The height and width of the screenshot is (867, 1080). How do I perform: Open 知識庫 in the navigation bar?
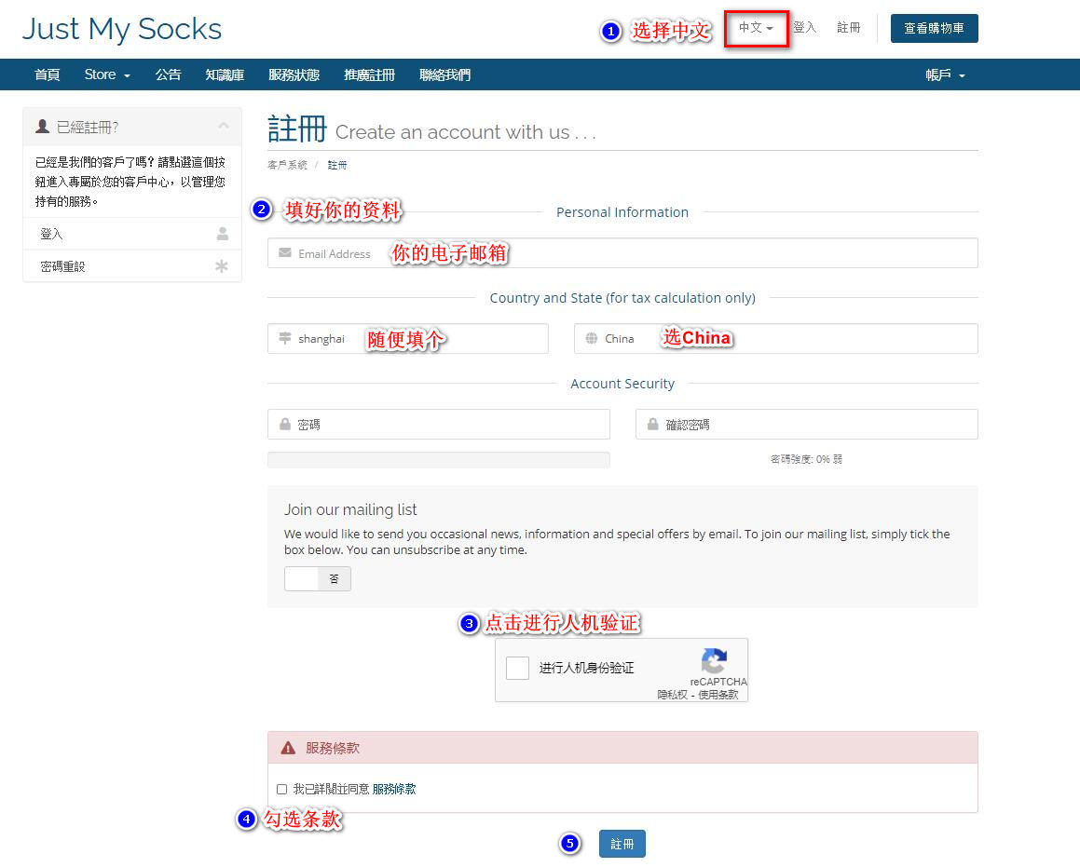click(x=225, y=75)
